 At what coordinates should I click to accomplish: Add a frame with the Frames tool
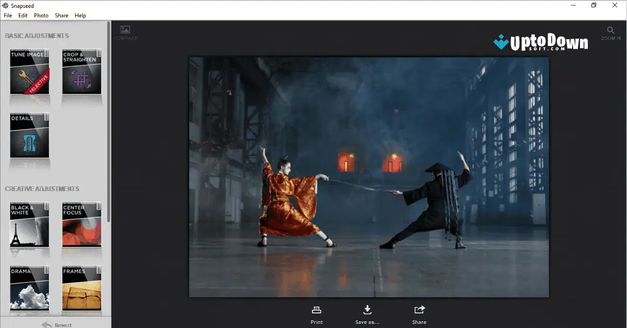81,288
